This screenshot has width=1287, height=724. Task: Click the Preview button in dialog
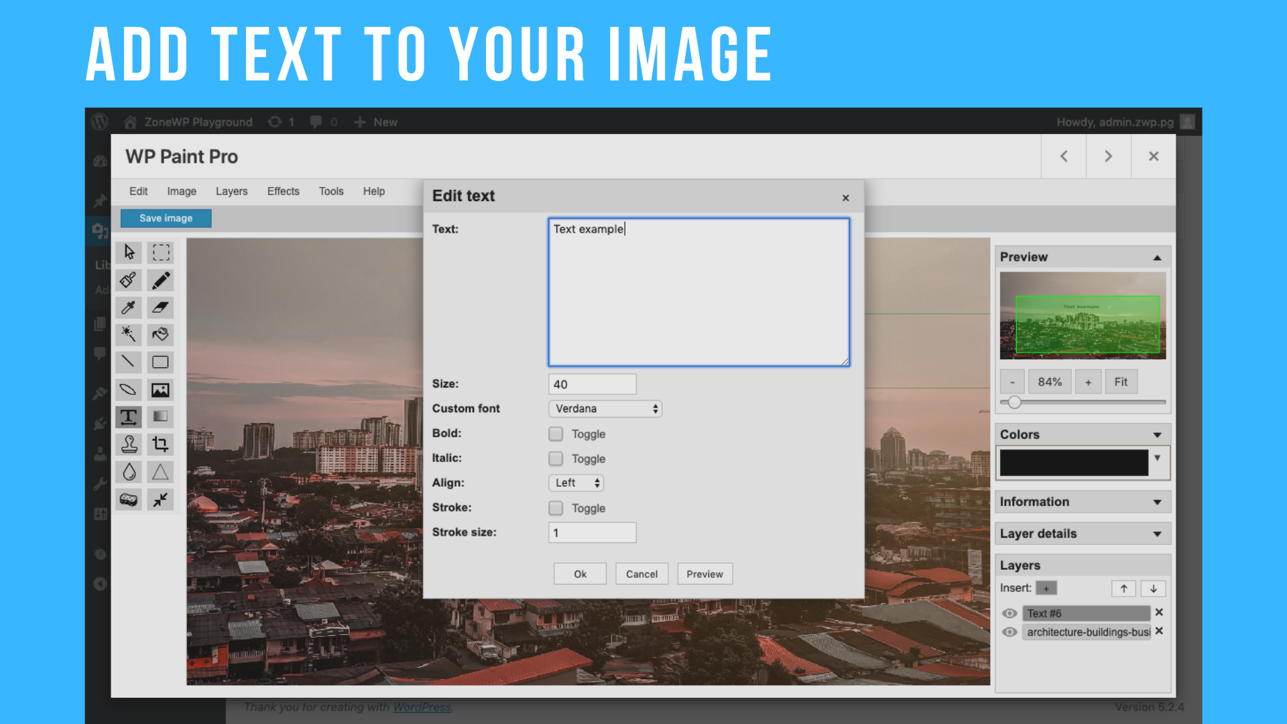[x=705, y=574]
